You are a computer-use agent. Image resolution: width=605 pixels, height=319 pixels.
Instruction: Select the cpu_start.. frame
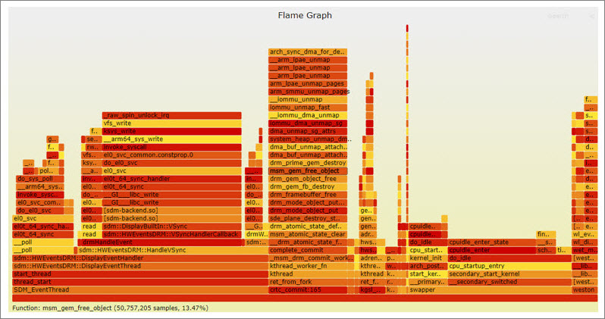pos(428,250)
